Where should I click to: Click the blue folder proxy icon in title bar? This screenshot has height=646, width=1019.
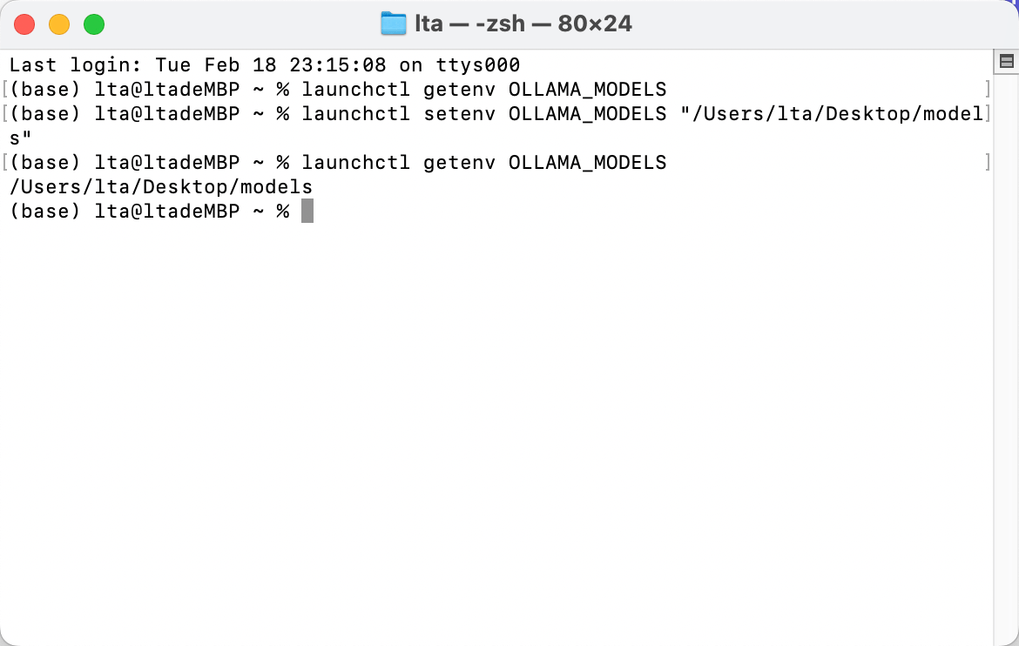pyautogui.click(x=394, y=24)
